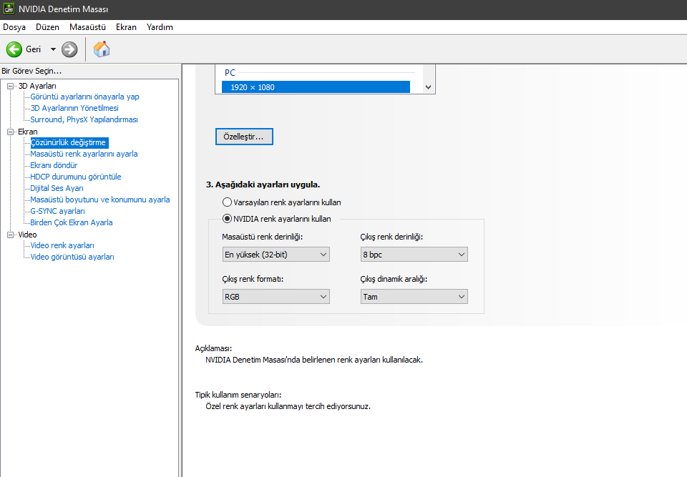Open Çıkış renk derinliği 8 bpc dropdown

[x=414, y=255]
